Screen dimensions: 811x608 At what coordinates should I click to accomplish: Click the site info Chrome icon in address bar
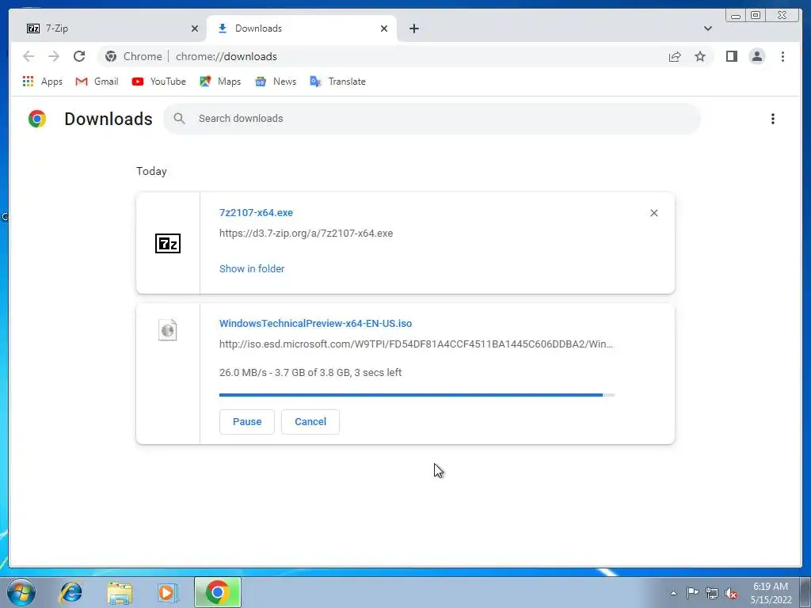click(x=111, y=56)
